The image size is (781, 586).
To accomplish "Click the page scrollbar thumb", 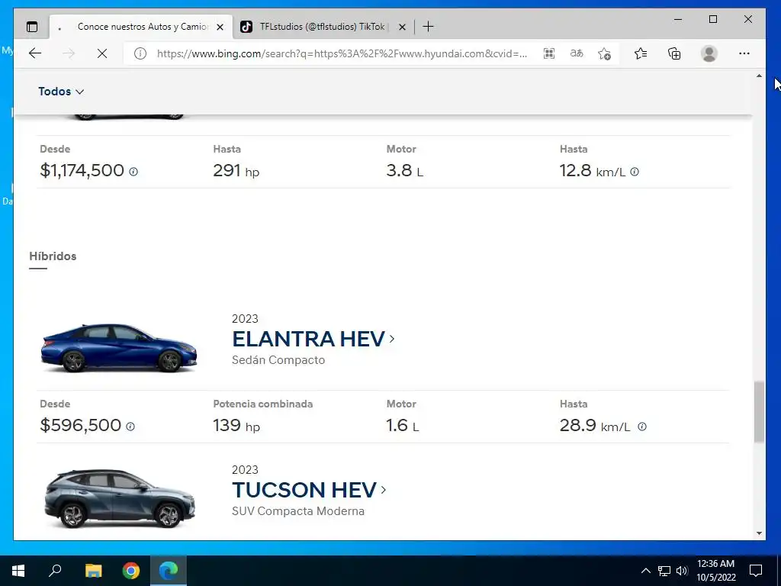I will 759,411.
